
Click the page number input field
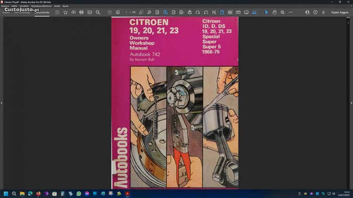click(x=127, y=12)
